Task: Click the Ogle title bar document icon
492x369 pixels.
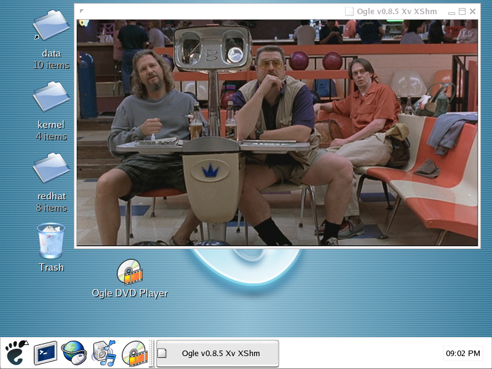Action: coord(349,11)
